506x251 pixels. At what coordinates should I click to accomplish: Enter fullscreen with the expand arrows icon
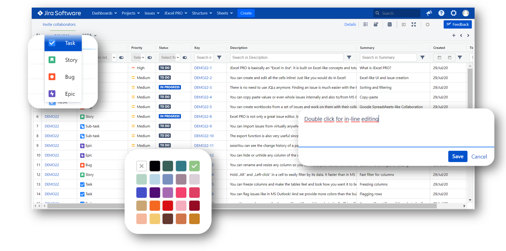414,24
